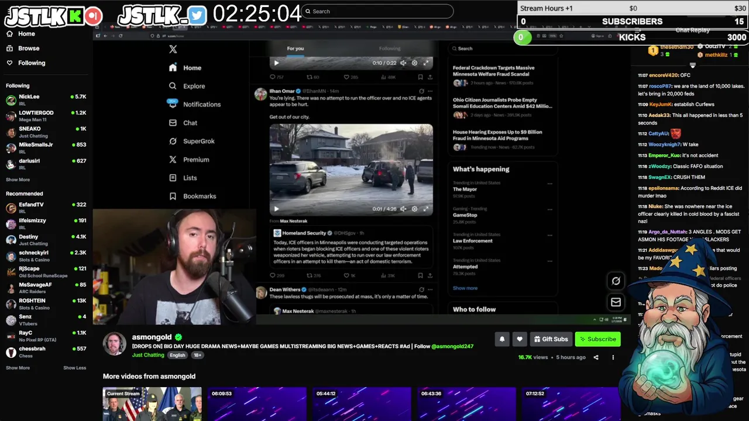
Task: Click the green Subscribe button
Action: click(x=597, y=339)
